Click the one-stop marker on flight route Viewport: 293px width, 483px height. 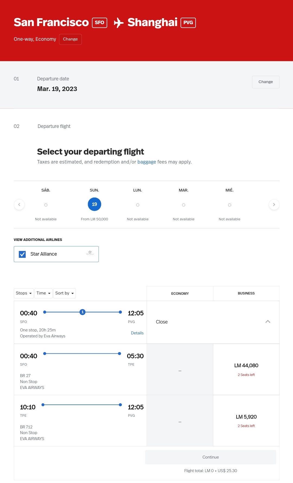click(82, 312)
